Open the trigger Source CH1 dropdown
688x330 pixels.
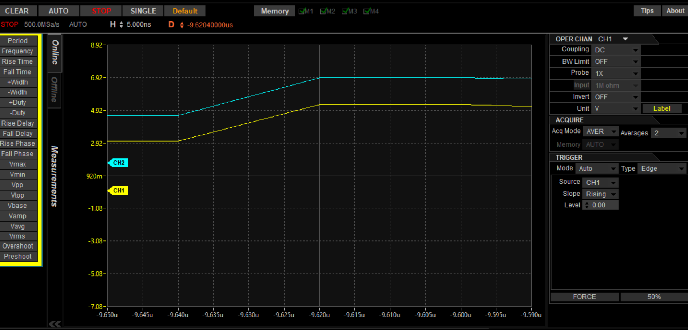click(x=600, y=183)
